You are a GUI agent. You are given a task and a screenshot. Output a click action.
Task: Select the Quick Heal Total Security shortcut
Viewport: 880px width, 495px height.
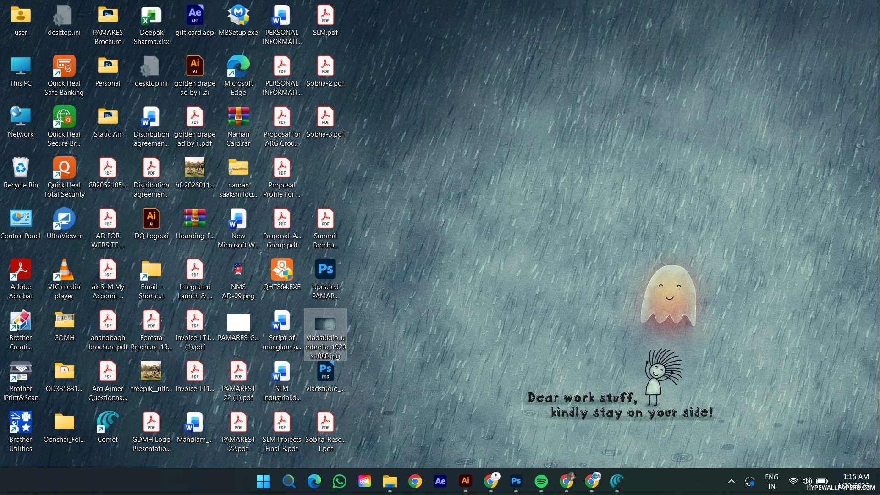click(x=64, y=169)
